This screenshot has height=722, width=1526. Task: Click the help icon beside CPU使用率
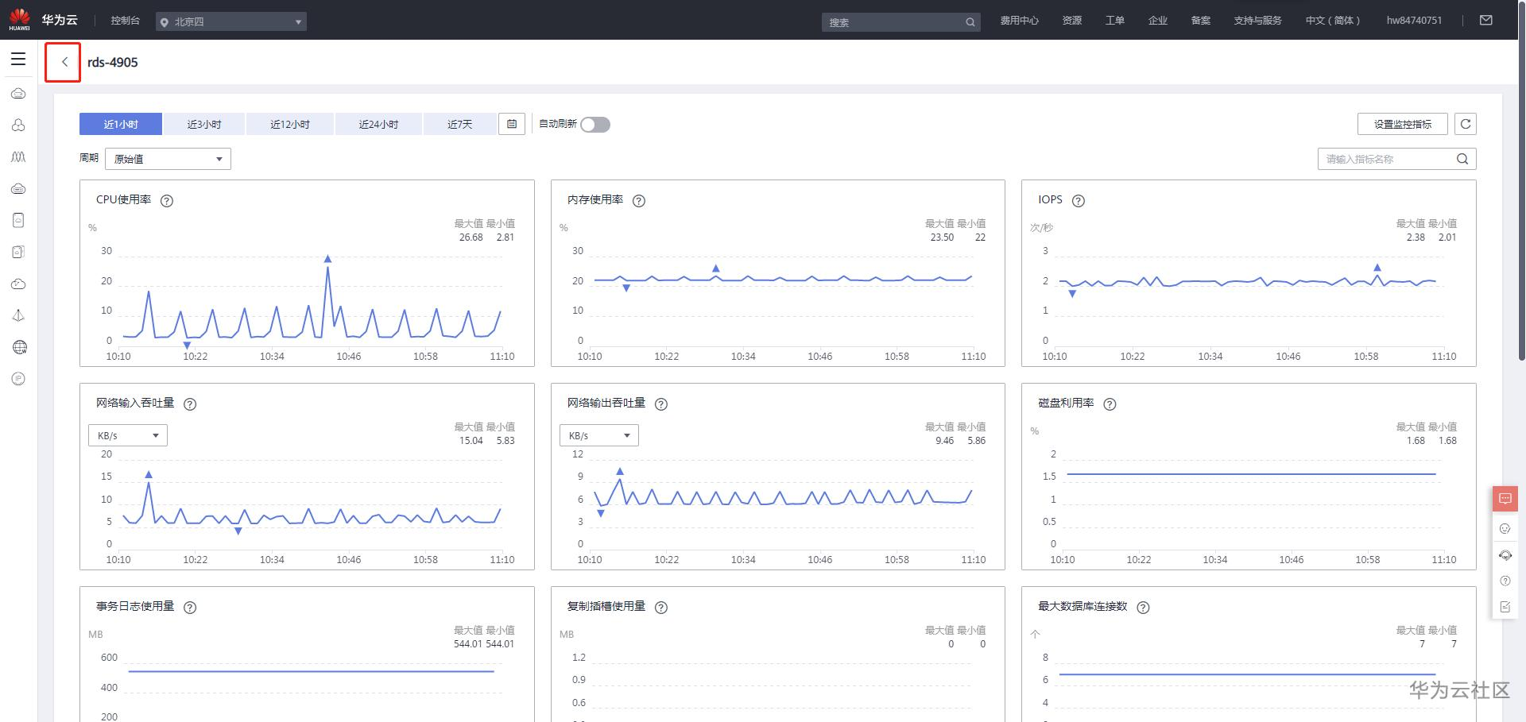[167, 201]
